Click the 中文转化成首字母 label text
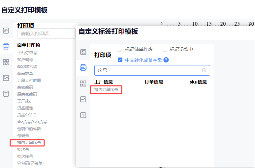This screenshot has height=168, width=255. (x=143, y=60)
